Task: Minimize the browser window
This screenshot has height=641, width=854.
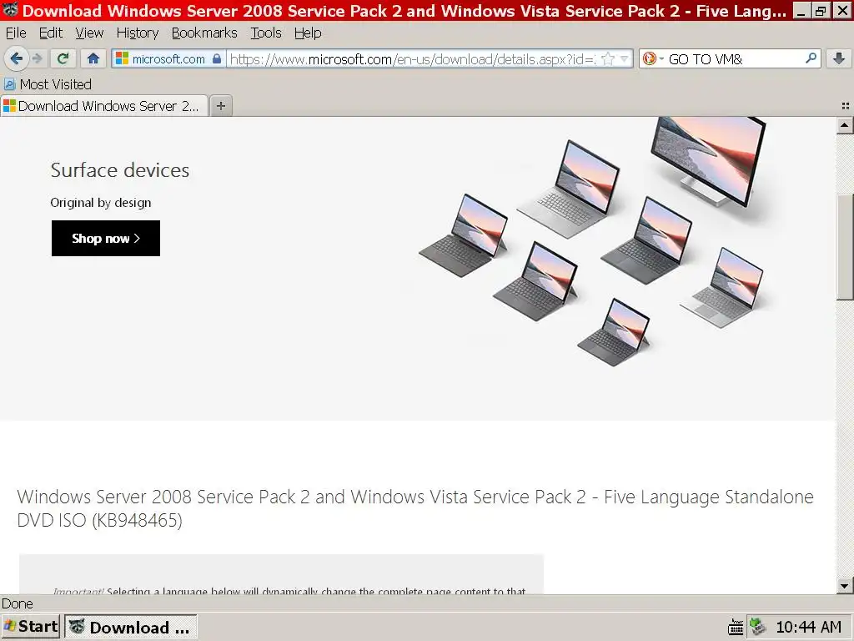Action: coord(801,10)
